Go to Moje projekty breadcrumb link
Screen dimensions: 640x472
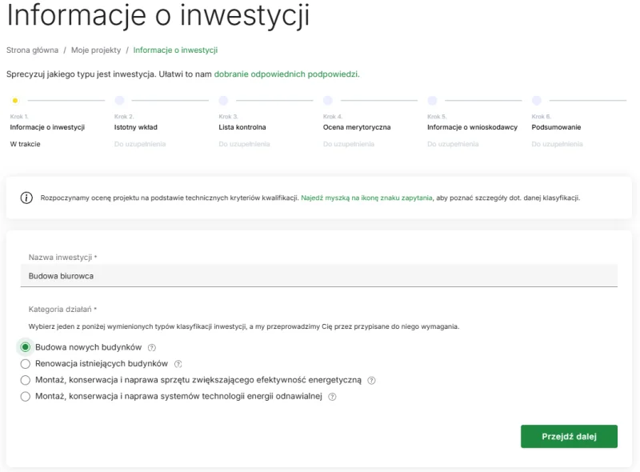96,50
